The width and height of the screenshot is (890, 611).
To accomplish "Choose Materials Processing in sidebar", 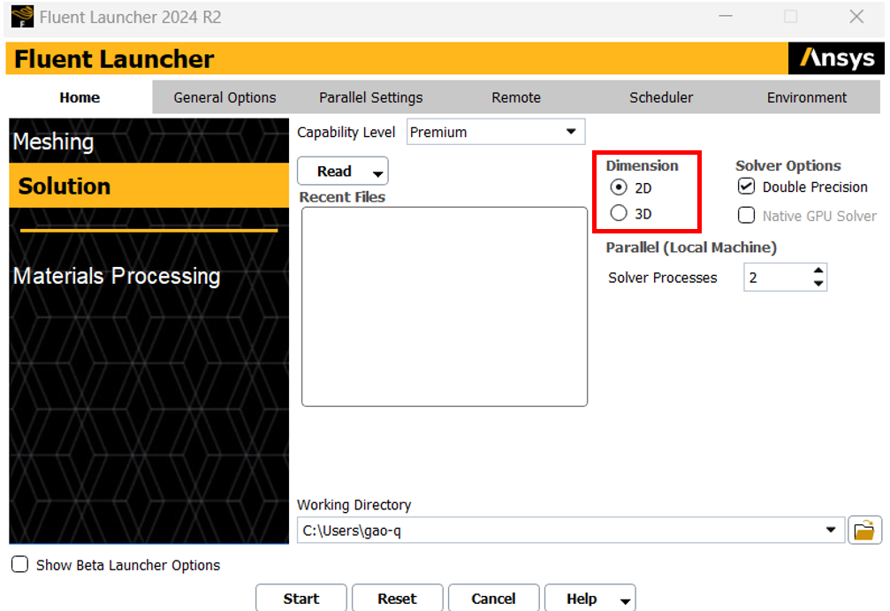I will pos(148,276).
